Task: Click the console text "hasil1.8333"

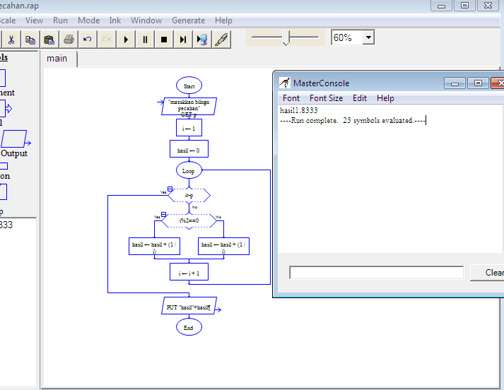Action: (298, 110)
